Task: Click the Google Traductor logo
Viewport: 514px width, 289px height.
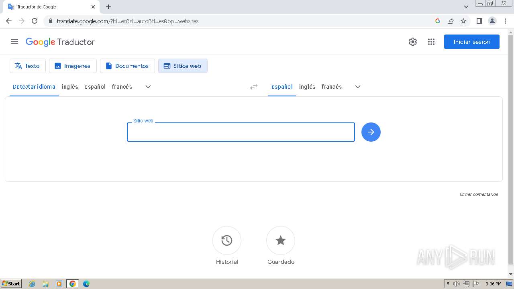Action: click(60, 42)
